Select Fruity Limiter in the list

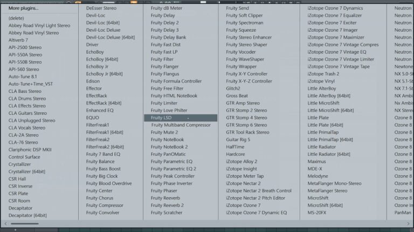[164, 103]
